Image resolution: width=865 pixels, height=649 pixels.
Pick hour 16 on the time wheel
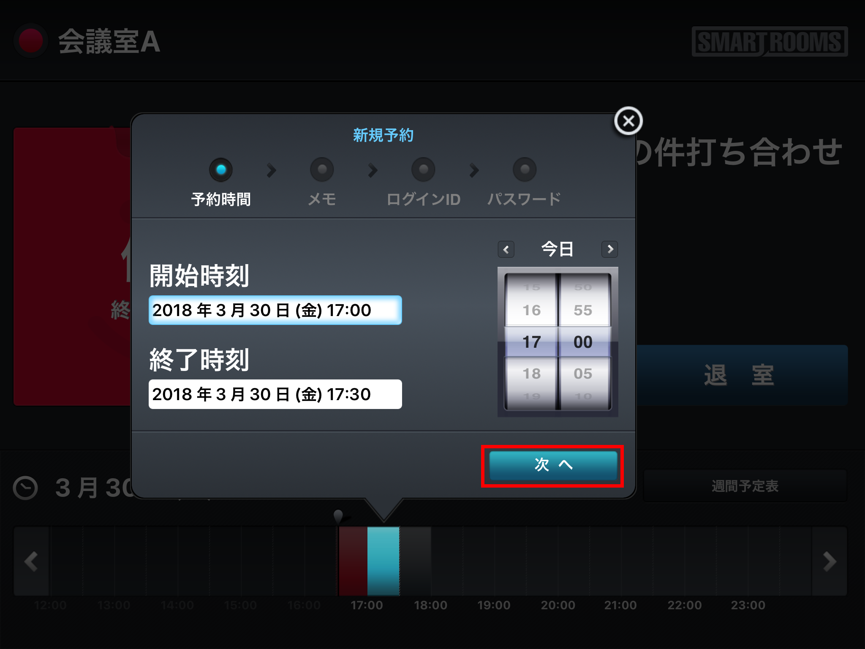point(531,310)
